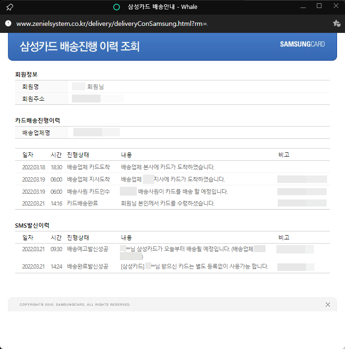Select the 배송업체 지사도착 status
345x349 pixels.
(x=88, y=179)
